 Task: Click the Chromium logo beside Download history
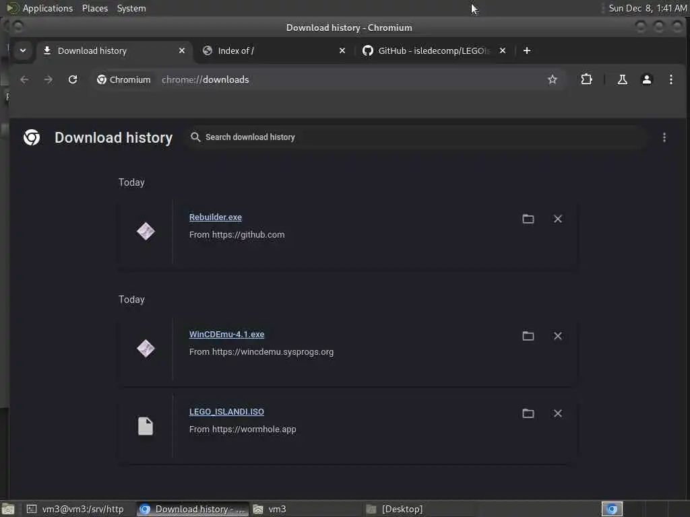coord(32,137)
